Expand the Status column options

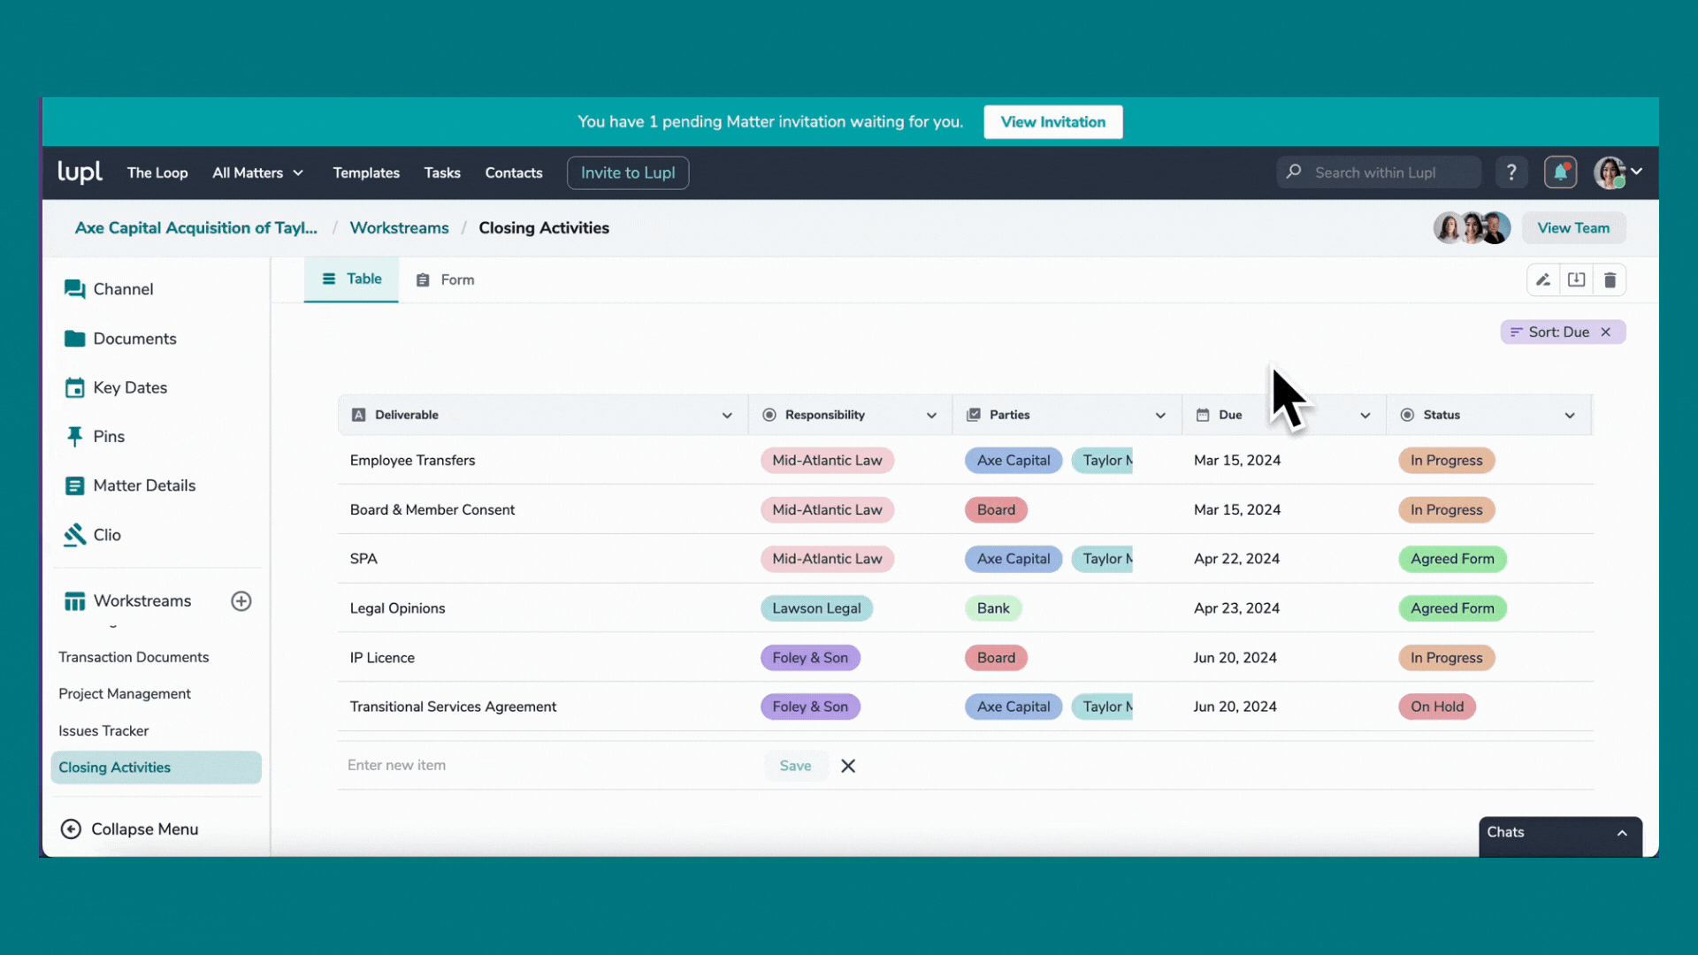(x=1570, y=415)
